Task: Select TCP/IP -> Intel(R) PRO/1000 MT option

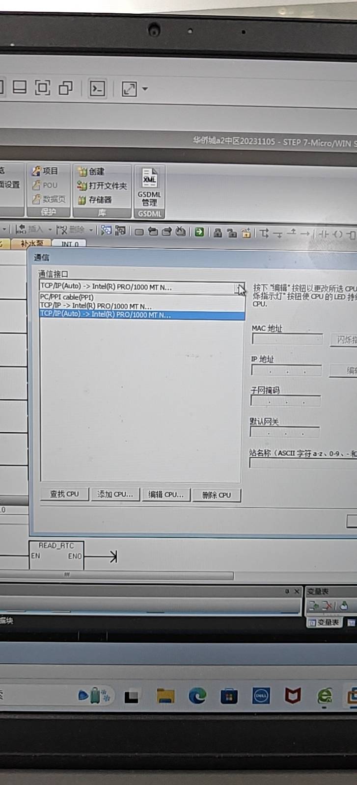Action: pos(142,305)
